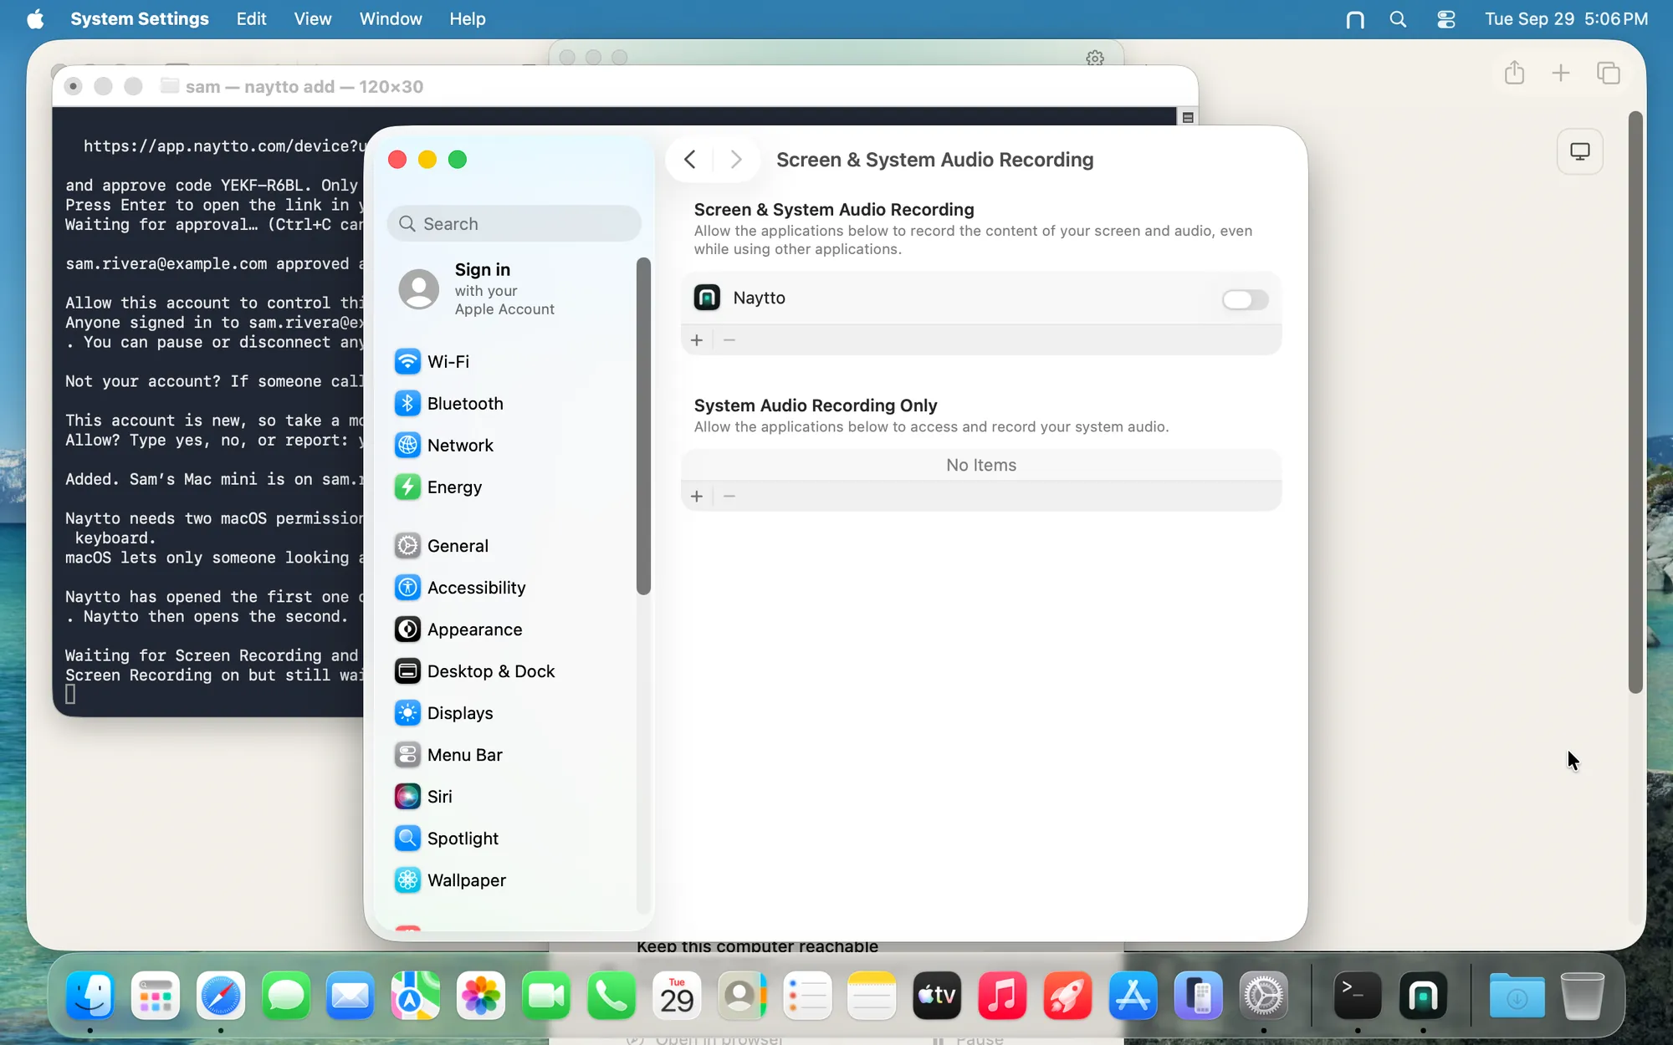Open Downloads folder in the Dock
This screenshot has height=1045, width=1673.
[x=1517, y=996]
